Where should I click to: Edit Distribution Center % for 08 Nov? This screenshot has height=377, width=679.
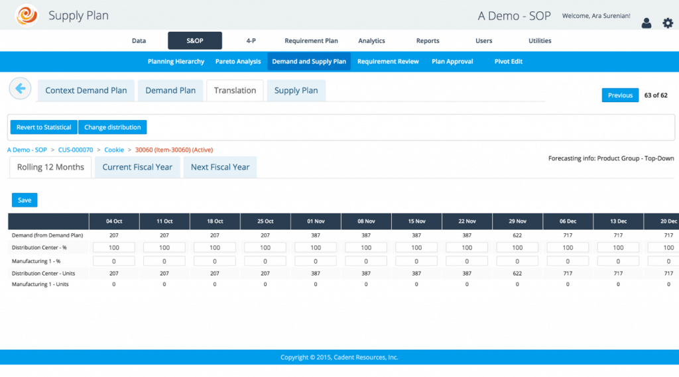(366, 248)
